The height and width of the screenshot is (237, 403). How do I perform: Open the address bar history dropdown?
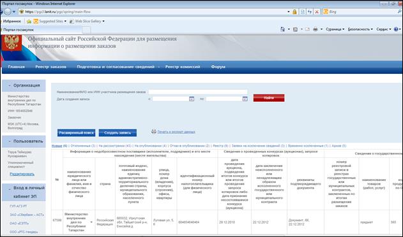tap(289, 12)
